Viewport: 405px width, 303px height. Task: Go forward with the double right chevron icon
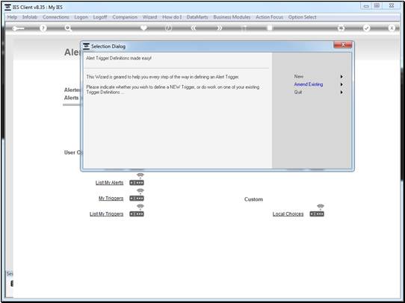pyautogui.click(x=219, y=28)
